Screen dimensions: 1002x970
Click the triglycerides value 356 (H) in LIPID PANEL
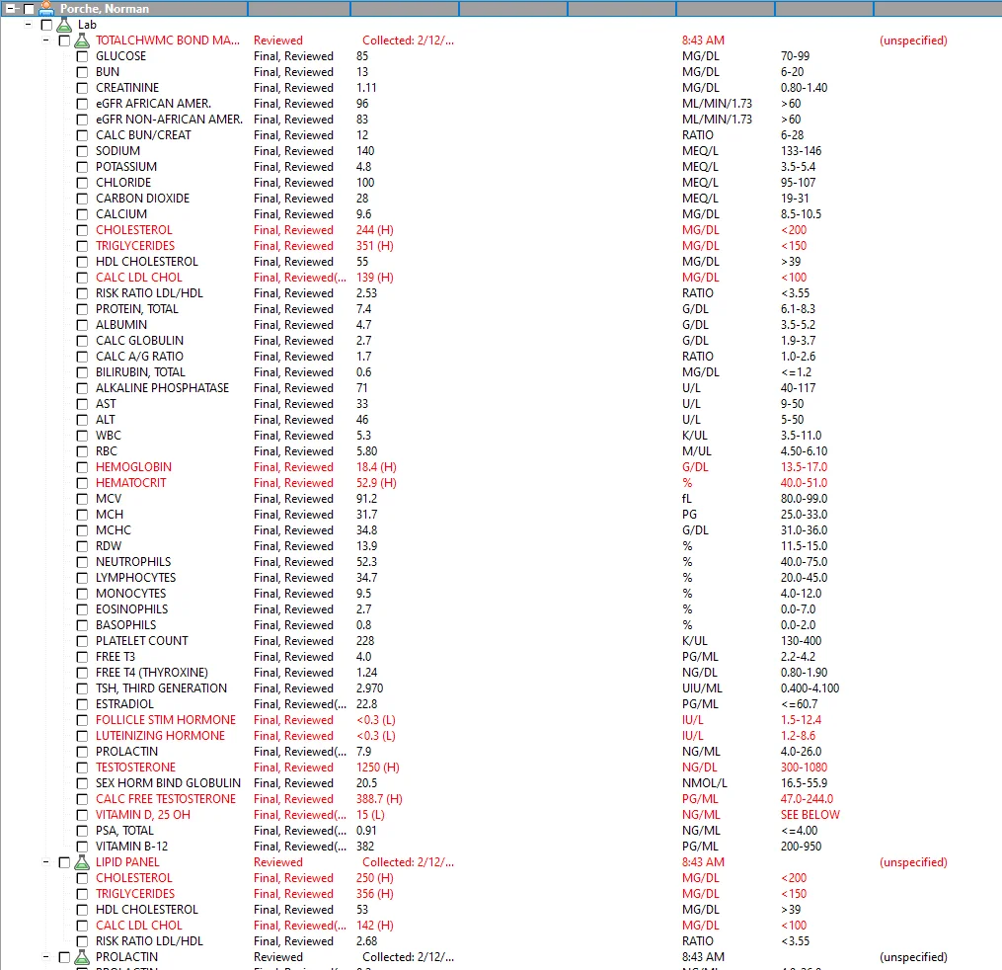tap(375, 894)
